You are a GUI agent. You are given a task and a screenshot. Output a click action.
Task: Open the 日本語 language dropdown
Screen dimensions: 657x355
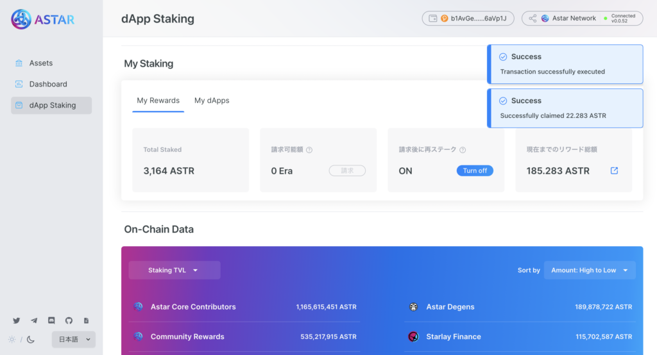click(74, 340)
